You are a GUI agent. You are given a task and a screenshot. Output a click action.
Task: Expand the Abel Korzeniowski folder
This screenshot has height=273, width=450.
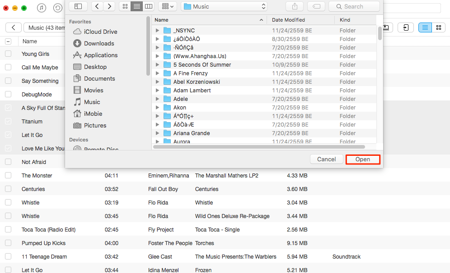click(157, 82)
